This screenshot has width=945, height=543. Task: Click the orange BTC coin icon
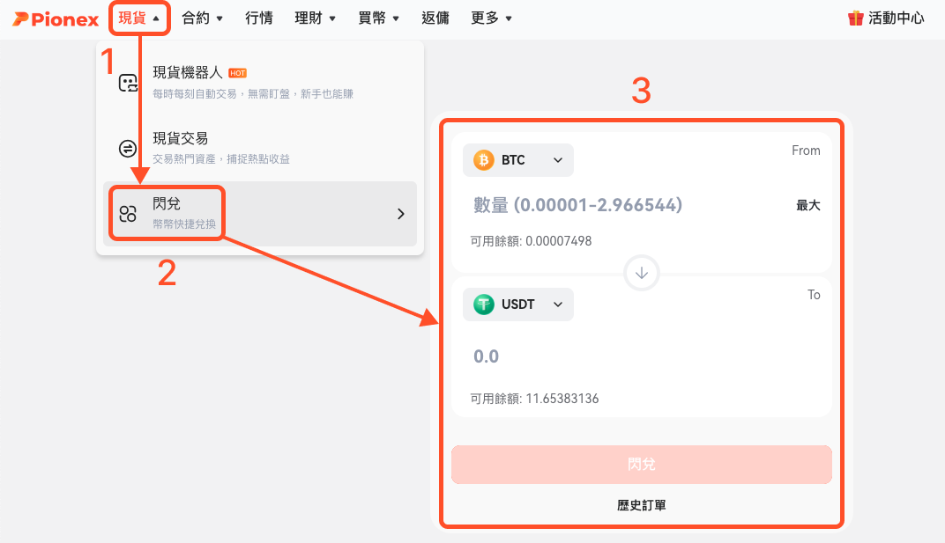[x=483, y=160]
